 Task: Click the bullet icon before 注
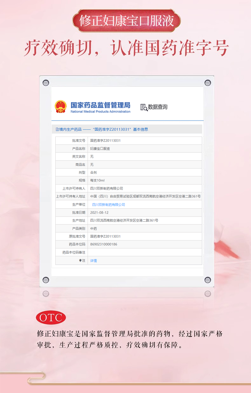tap(80, 260)
